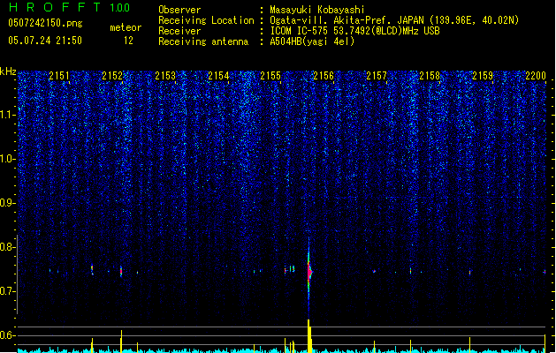Click the kHz axis unit label
Image resolution: width=556 pixels, height=353 pixels.
8,71
